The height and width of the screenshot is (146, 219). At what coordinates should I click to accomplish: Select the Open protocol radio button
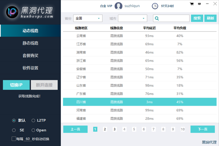34,130
